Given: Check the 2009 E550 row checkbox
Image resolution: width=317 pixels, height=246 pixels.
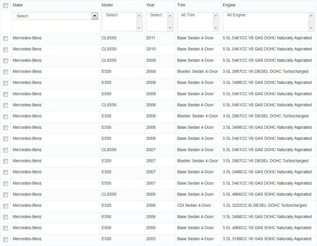Looking at the screenshot, I should click(x=6, y=94).
